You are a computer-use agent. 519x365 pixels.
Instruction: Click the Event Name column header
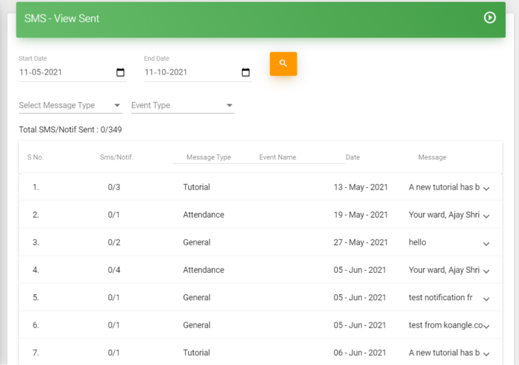[x=277, y=157]
